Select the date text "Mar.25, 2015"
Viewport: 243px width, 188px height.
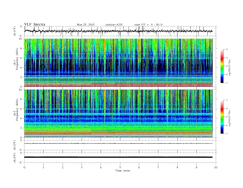86,25
